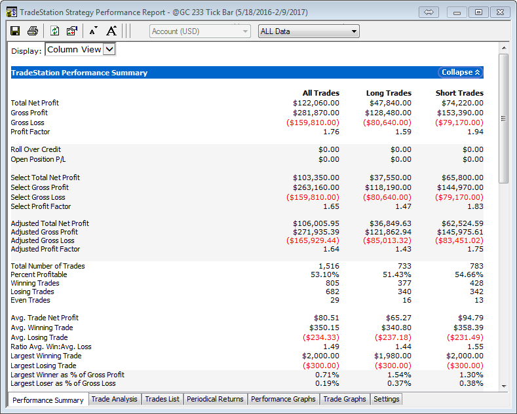Click the Print report icon
517x414 pixels.
(33, 31)
